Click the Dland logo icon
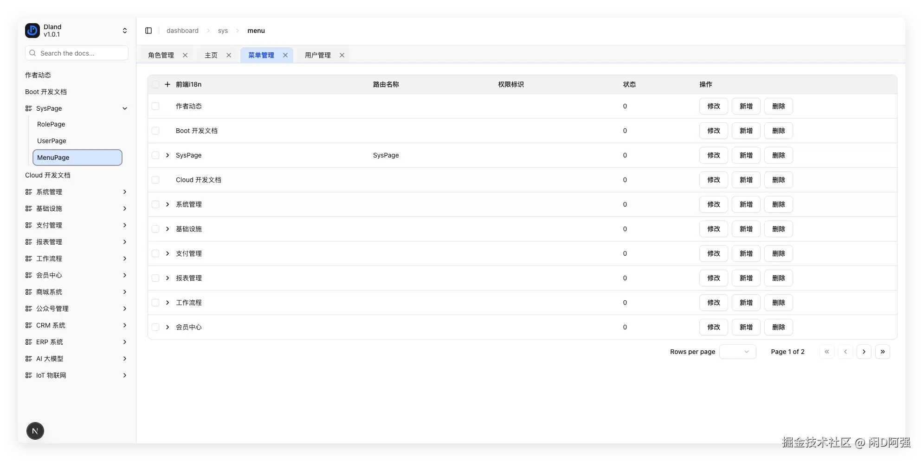923x461 pixels. [x=32, y=30]
